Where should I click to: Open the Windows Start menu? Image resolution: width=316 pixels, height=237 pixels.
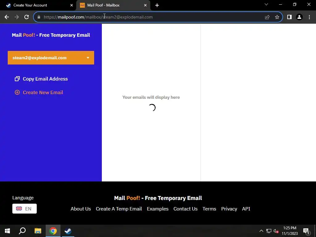(x=7, y=231)
